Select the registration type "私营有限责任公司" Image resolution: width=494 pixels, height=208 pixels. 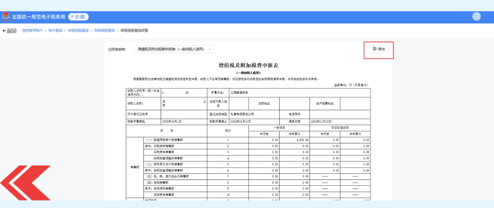[242, 115]
